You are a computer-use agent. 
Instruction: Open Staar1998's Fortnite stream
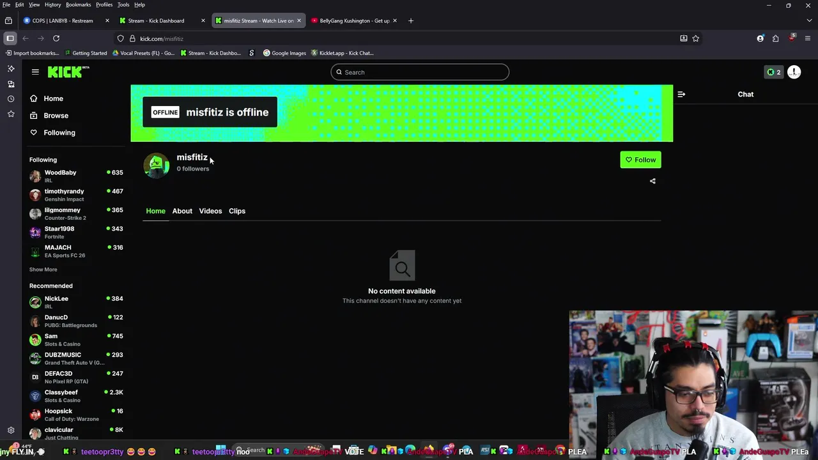point(76,232)
